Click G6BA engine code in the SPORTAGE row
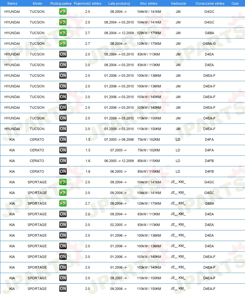This screenshot has height=294, width=245. pos(209,203)
